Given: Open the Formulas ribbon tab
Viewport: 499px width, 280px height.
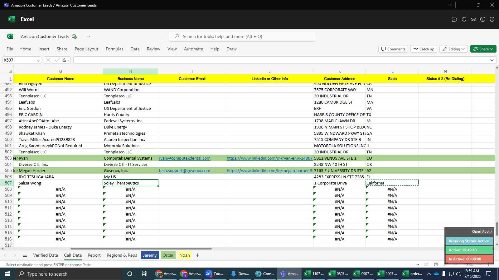Looking at the screenshot, I should click(x=114, y=49).
